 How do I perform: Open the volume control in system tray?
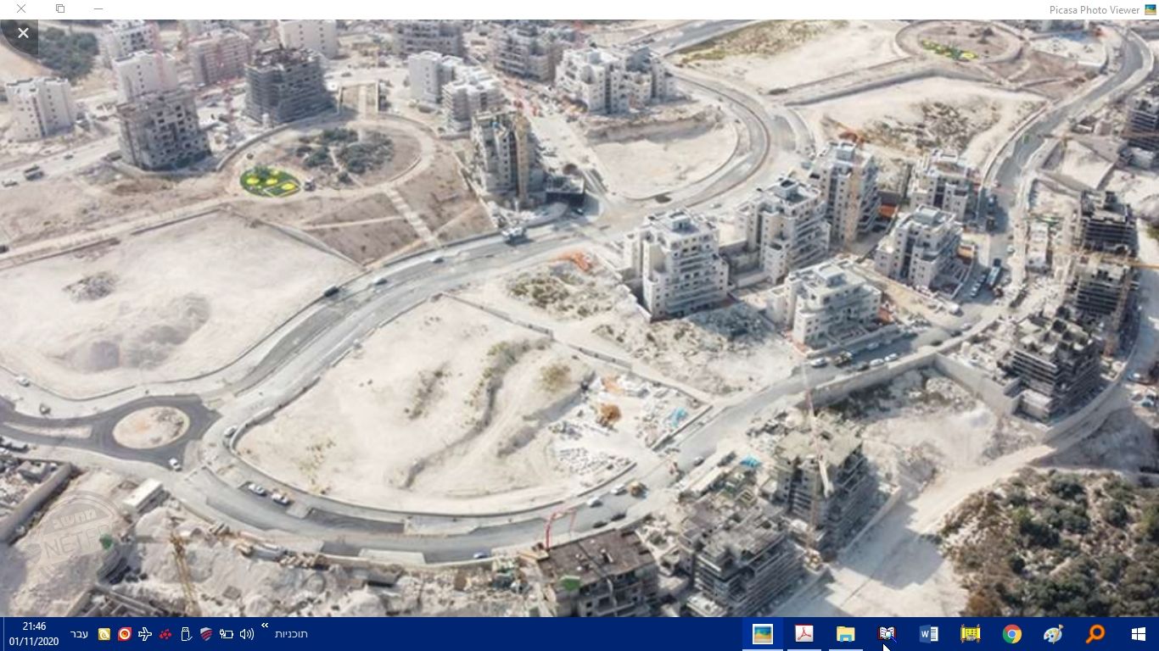click(x=247, y=634)
